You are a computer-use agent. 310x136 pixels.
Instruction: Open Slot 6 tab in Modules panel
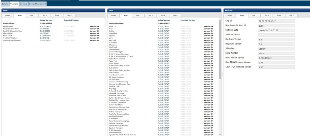(291, 15)
